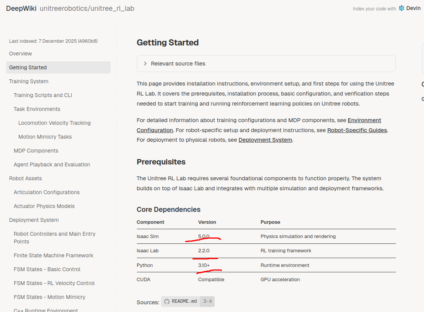Open Motion Mimicry Tasks page

45,137
